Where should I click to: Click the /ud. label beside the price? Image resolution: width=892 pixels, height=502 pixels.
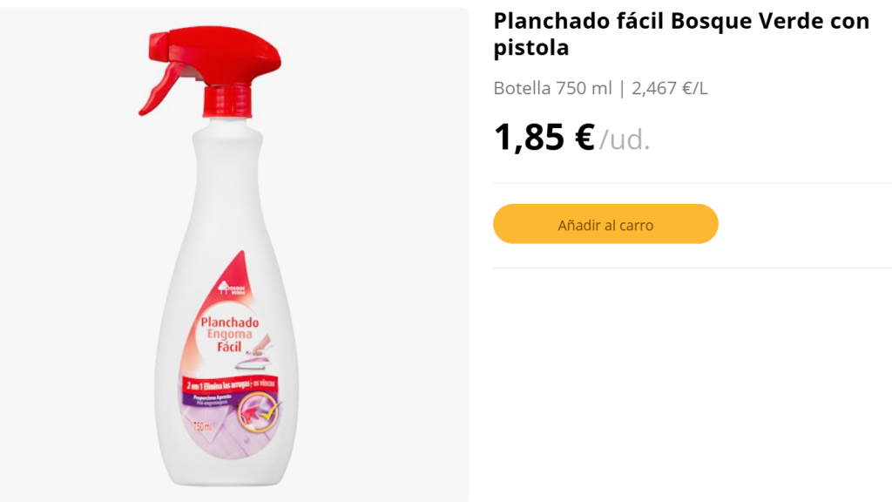point(625,140)
